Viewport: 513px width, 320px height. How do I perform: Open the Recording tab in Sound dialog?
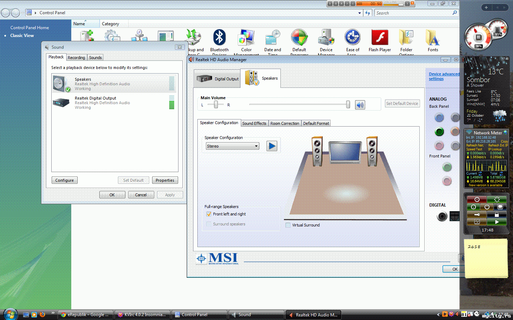pyautogui.click(x=76, y=58)
